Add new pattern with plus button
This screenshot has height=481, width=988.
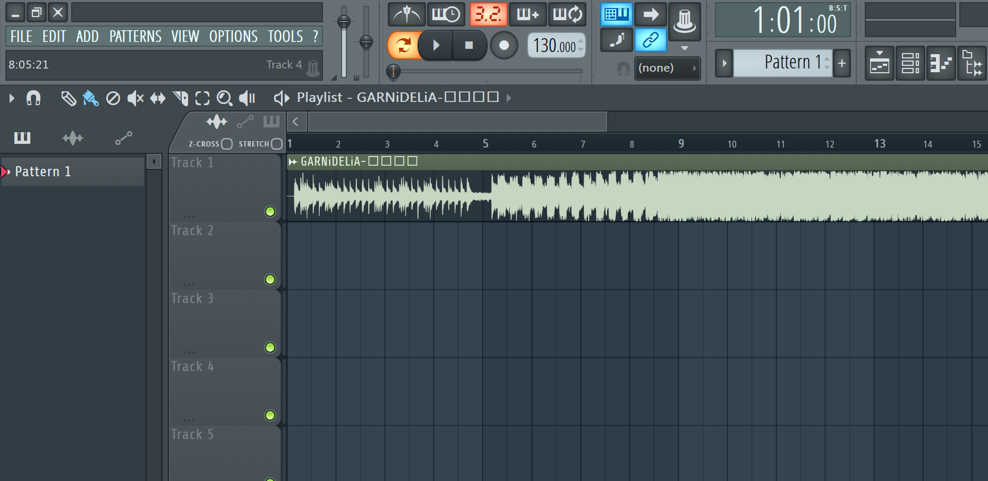click(842, 63)
